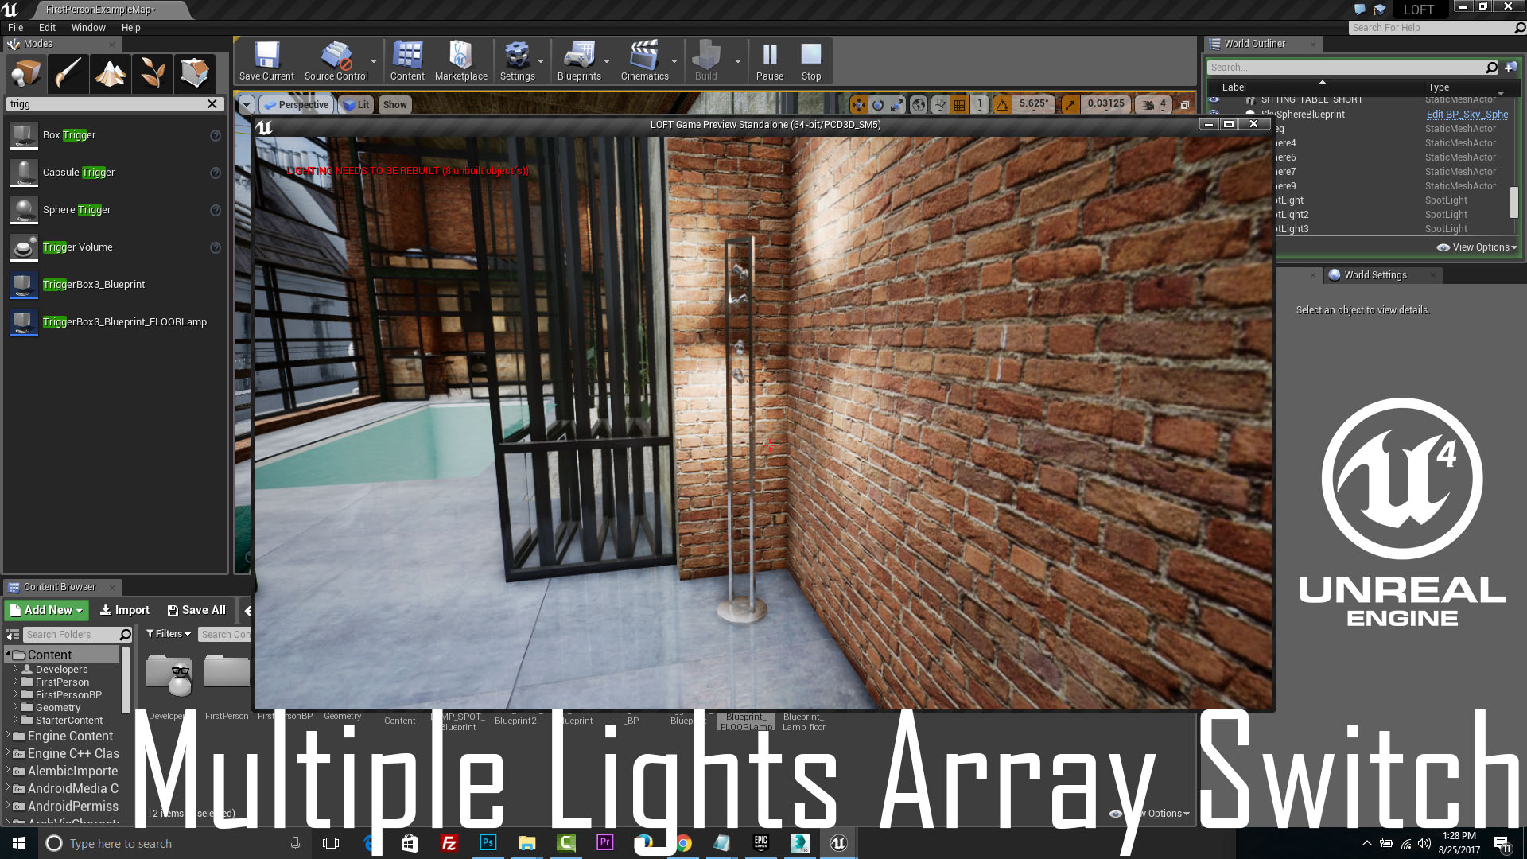This screenshot has height=859, width=1527.
Task: Select Landscape mode icon
Action: click(111, 74)
